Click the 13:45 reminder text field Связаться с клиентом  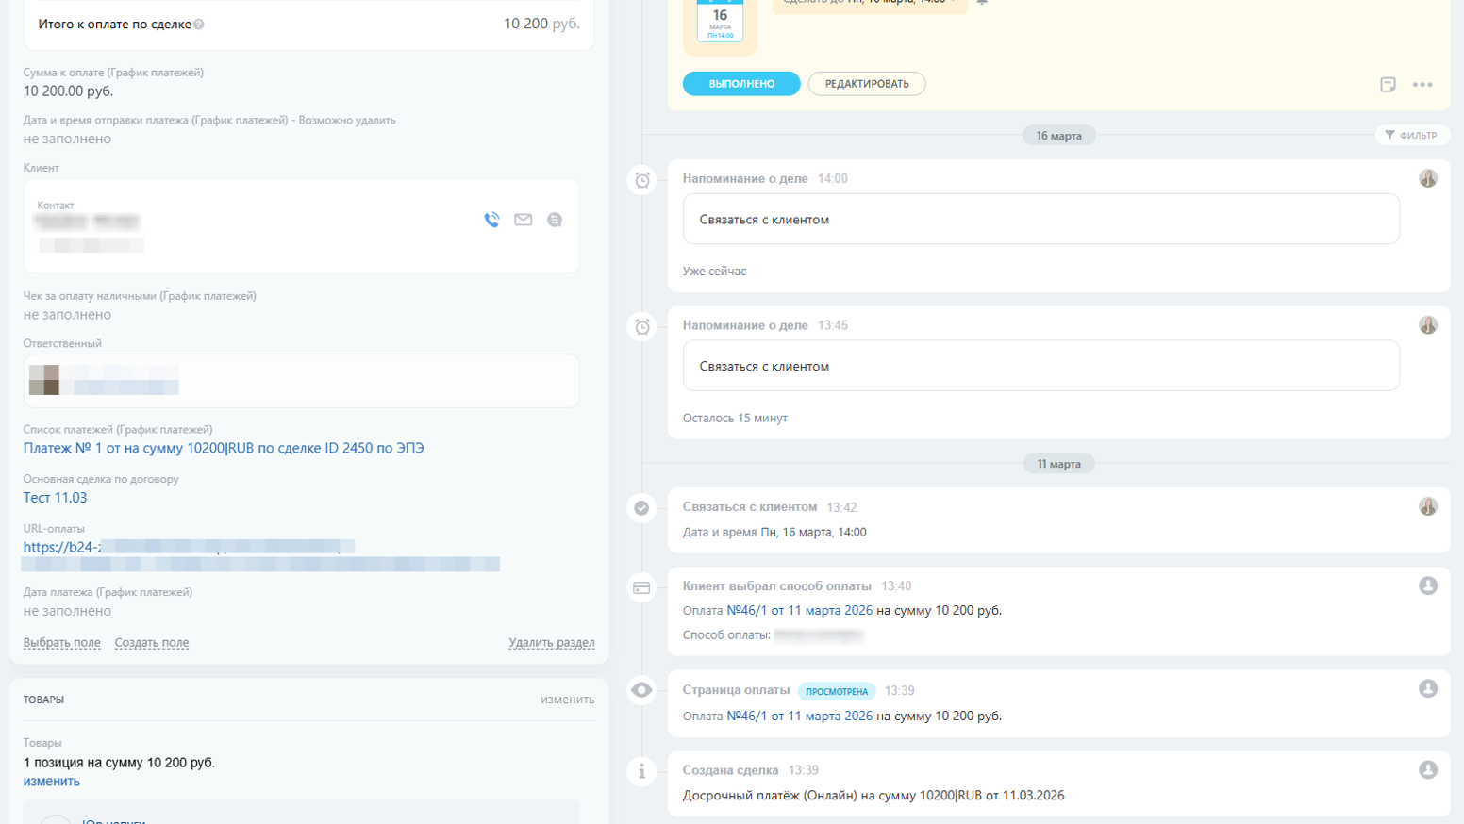[1040, 366]
